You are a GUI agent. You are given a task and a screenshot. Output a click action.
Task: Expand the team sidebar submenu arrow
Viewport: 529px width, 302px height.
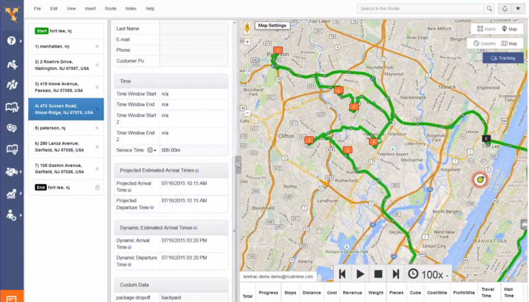pos(21,214)
